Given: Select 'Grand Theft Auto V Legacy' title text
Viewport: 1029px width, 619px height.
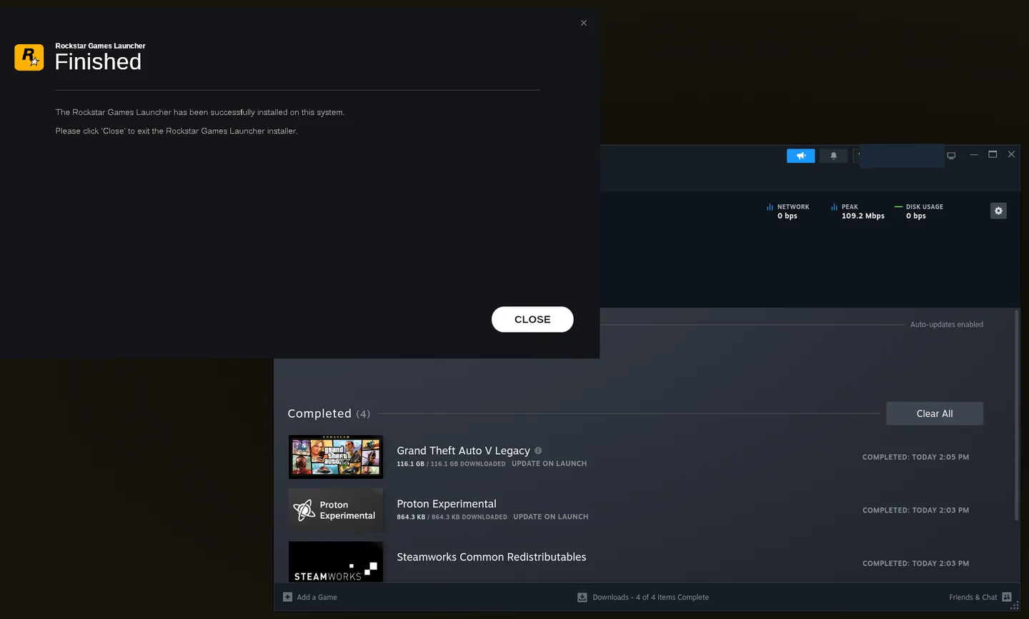Looking at the screenshot, I should pos(463,451).
